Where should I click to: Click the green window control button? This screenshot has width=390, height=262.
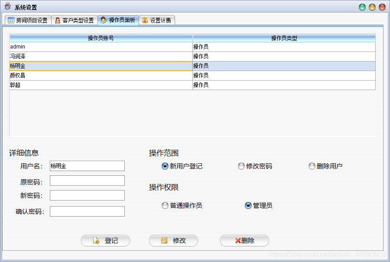coord(362,7)
